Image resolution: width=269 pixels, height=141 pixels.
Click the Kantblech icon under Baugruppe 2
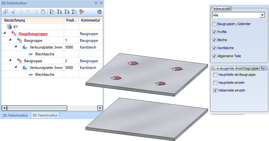point(25,68)
